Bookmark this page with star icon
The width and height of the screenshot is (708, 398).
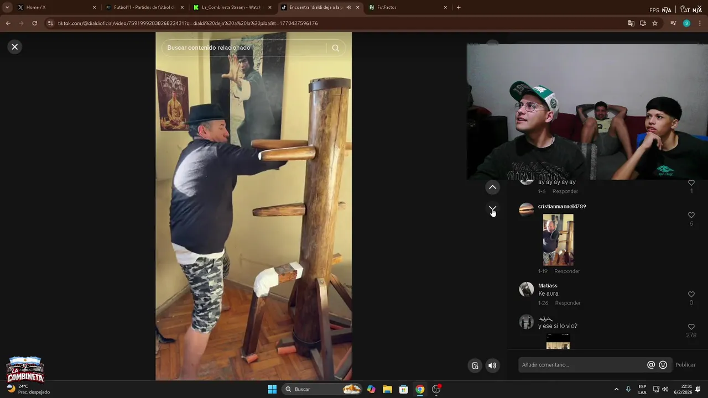click(x=655, y=23)
